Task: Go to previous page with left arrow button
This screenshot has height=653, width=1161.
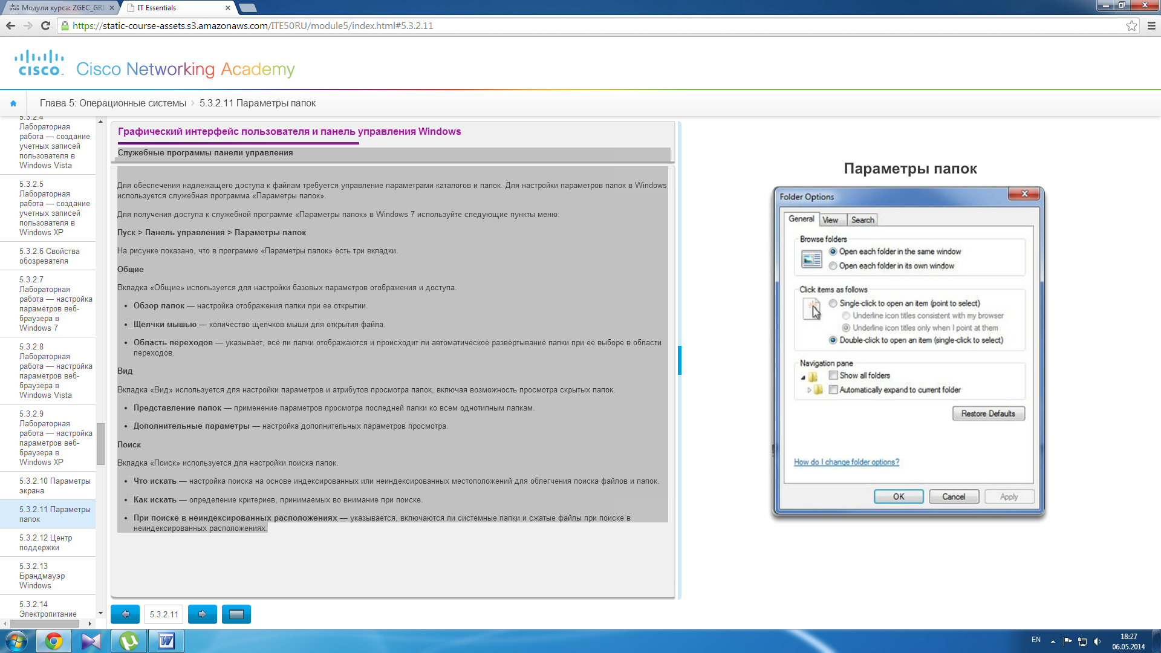Action: (125, 614)
